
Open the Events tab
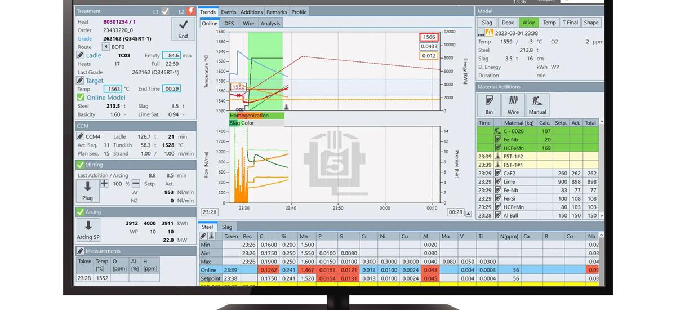click(228, 12)
